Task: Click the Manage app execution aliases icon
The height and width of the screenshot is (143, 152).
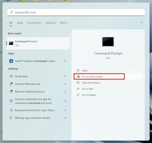Action: (x=11, y=118)
